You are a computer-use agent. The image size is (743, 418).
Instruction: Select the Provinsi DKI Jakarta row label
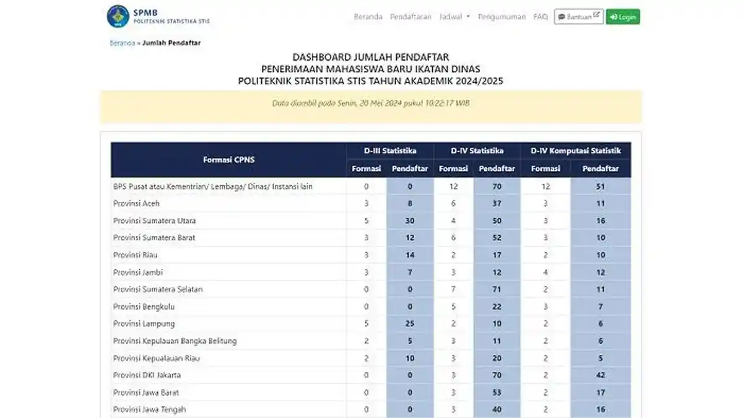pos(146,375)
